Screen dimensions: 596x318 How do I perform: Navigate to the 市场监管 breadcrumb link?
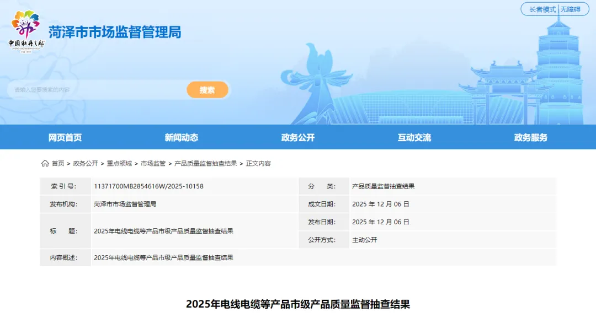click(153, 163)
